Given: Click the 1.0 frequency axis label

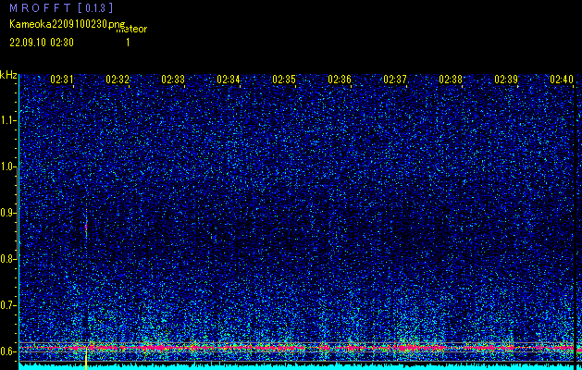Looking at the screenshot, I should (x=8, y=166).
